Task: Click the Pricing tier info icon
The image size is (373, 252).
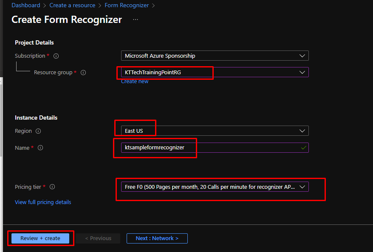Action: (x=52, y=187)
